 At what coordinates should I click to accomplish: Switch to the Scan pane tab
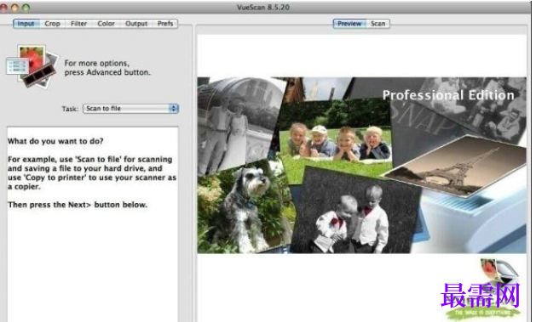[x=378, y=24]
